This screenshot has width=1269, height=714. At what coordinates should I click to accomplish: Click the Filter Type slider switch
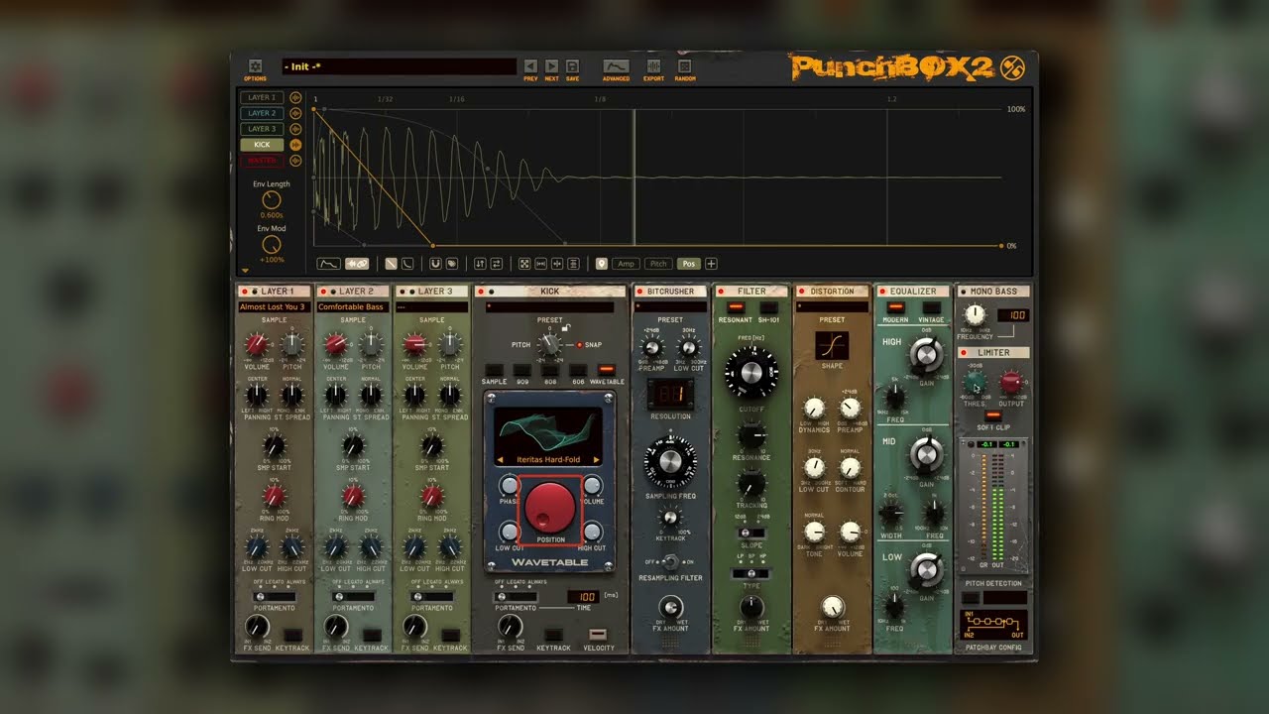[x=751, y=573]
